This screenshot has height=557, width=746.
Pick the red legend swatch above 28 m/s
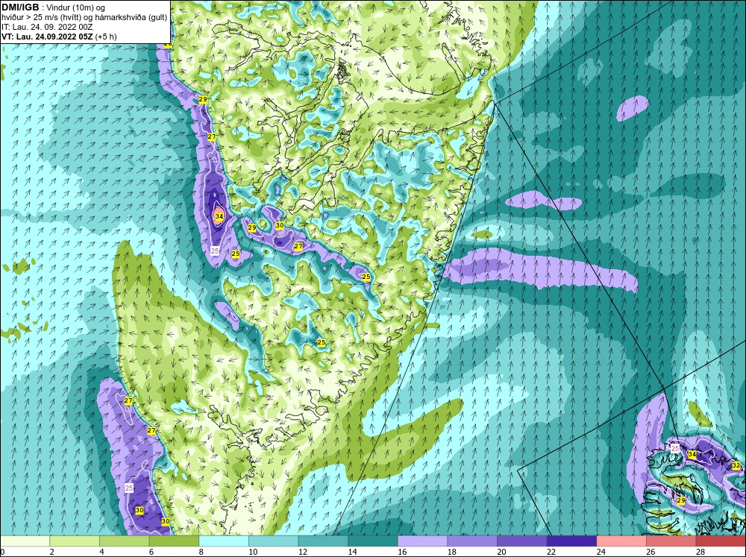tap(721, 541)
